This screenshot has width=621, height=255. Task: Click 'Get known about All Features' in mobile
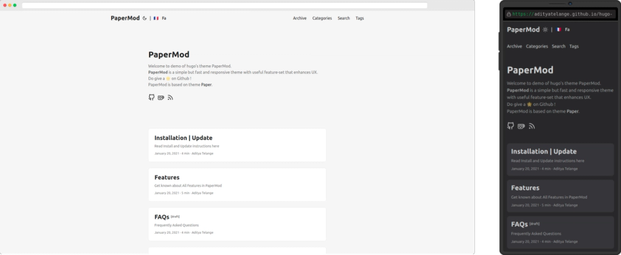[x=549, y=197]
